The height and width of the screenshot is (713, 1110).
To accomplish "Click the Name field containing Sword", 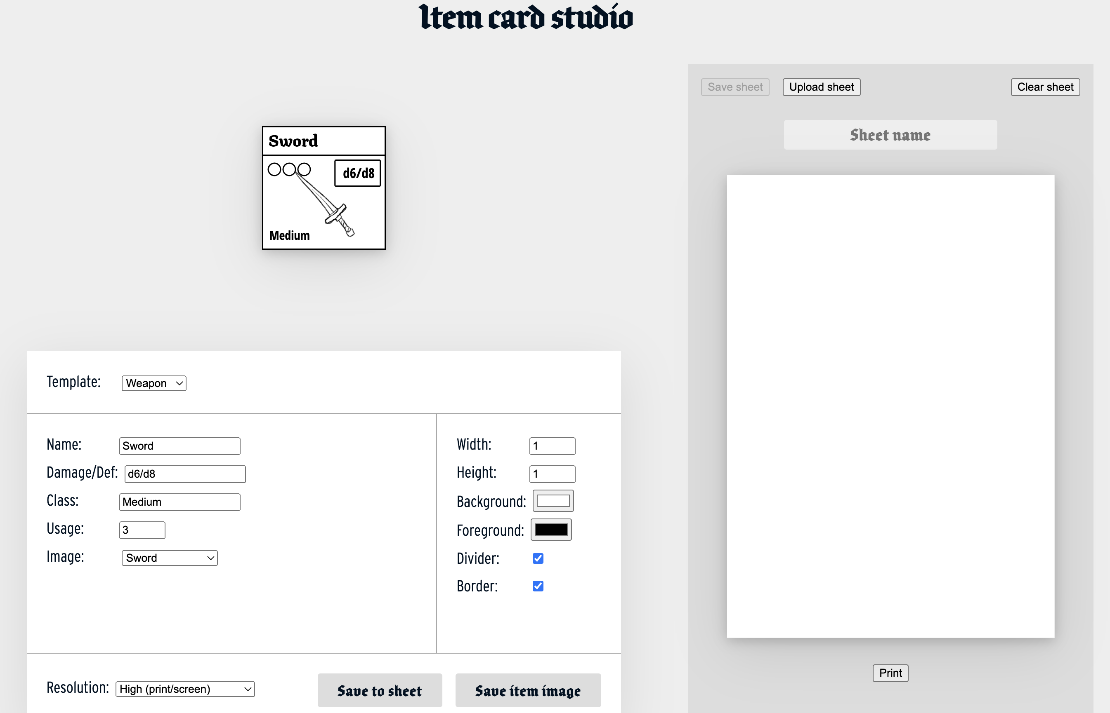I will (x=179, y=446).
